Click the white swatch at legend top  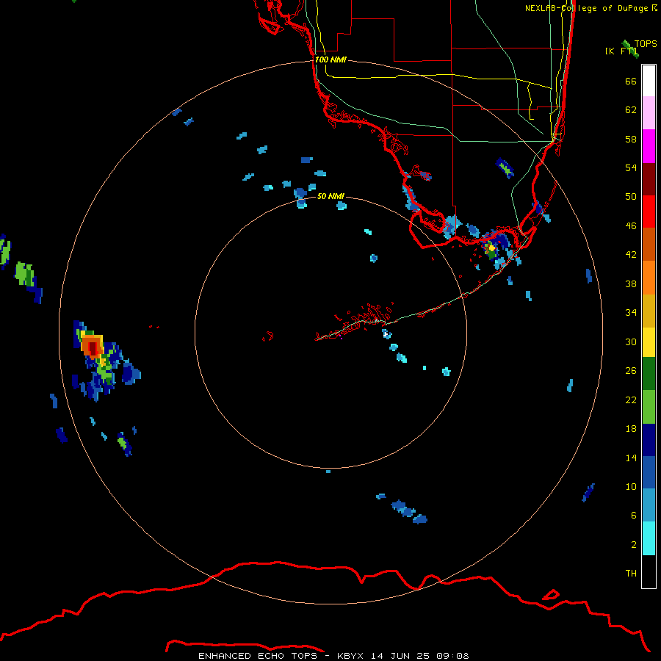649,81
